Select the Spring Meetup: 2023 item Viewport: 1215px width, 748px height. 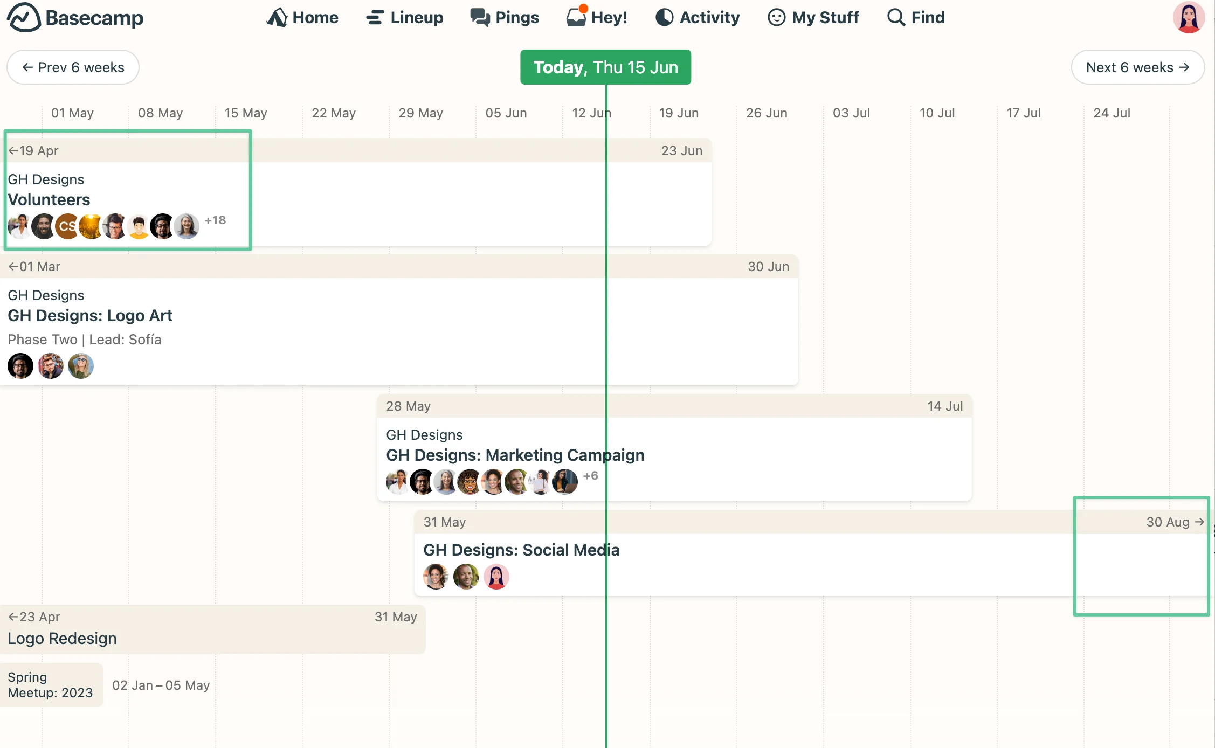tap(51, 685)
